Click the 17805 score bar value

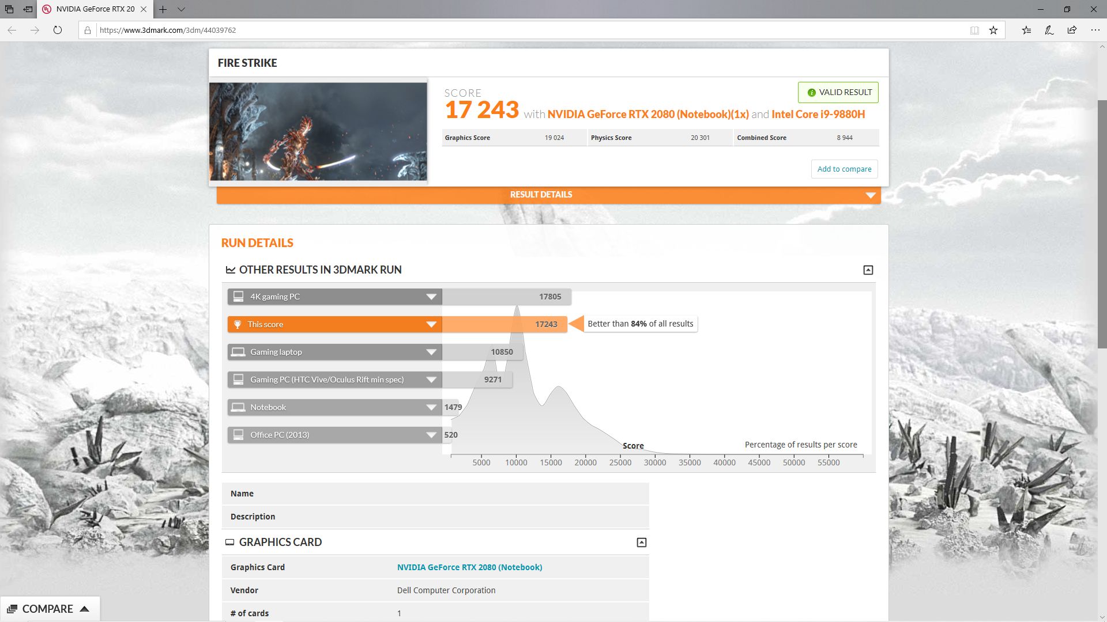[550, 297]
